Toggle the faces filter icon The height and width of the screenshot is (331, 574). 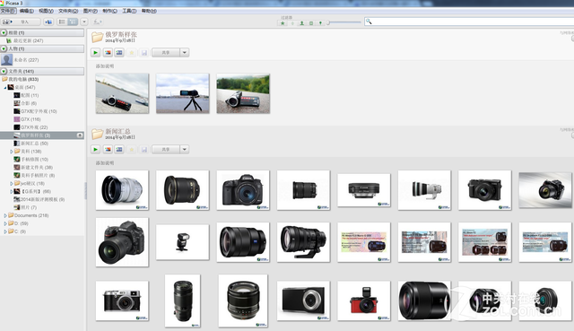click(301, 23)
